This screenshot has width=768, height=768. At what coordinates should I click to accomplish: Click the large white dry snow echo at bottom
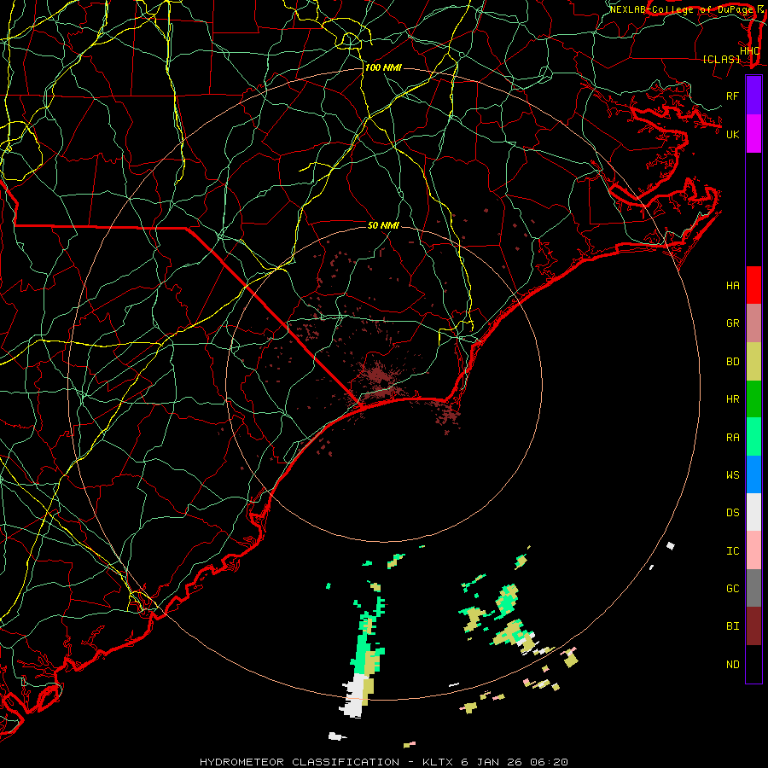pos(354,695)
